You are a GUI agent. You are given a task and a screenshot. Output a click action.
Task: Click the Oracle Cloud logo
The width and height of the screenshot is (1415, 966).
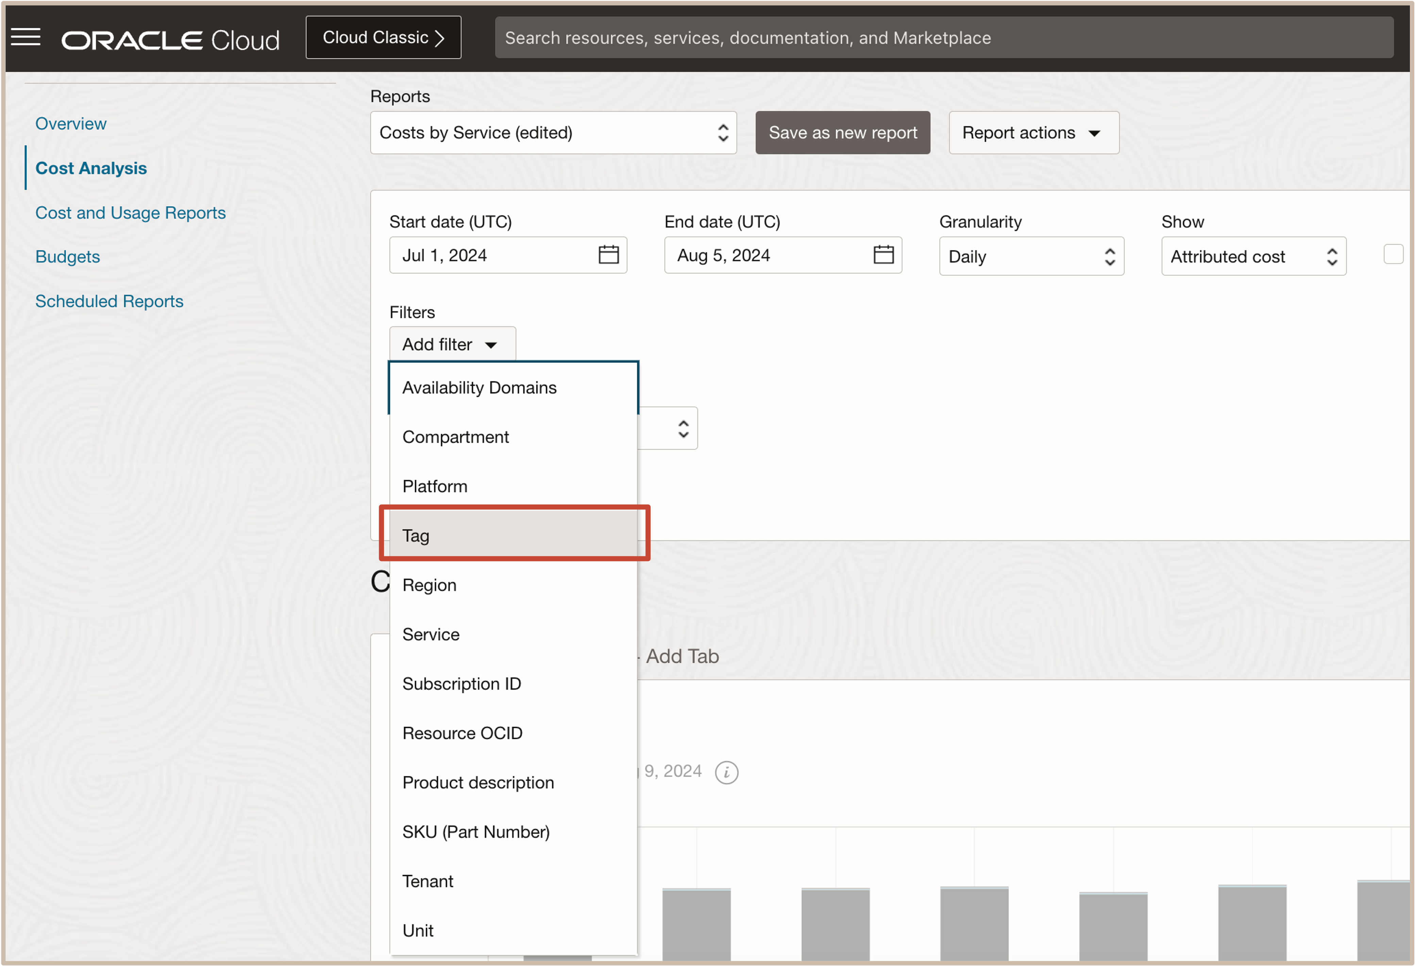point(170,40)
